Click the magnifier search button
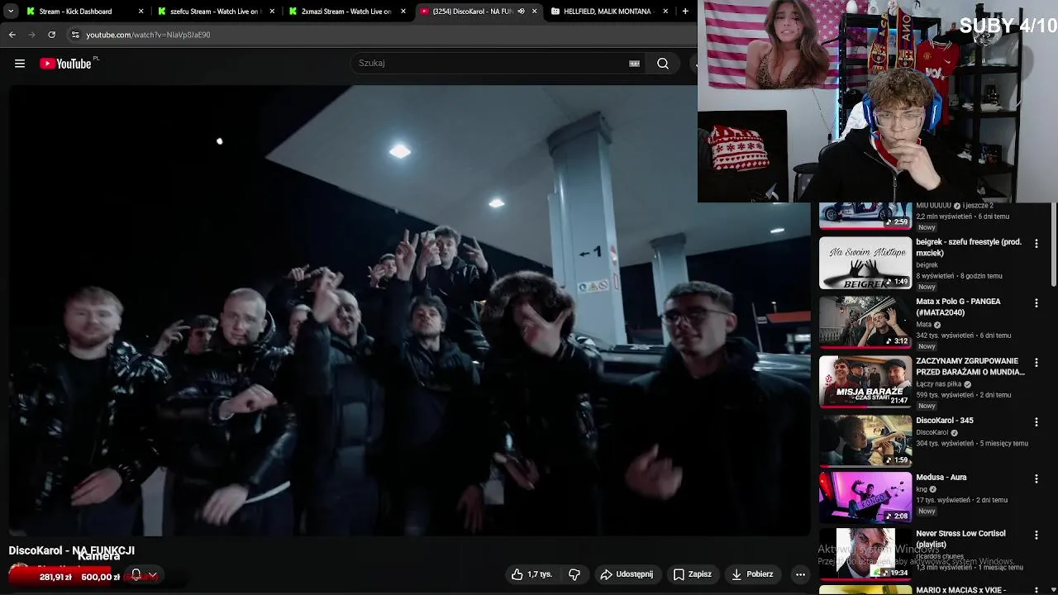The height and width of the screenshot is (595, 1058). pyautogui.click(x=663, y=64)
